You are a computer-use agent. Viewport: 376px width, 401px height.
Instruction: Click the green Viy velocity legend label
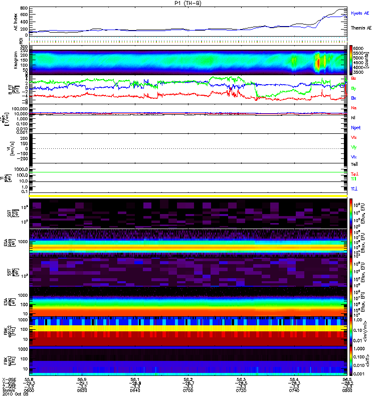[x=353, y=147]
